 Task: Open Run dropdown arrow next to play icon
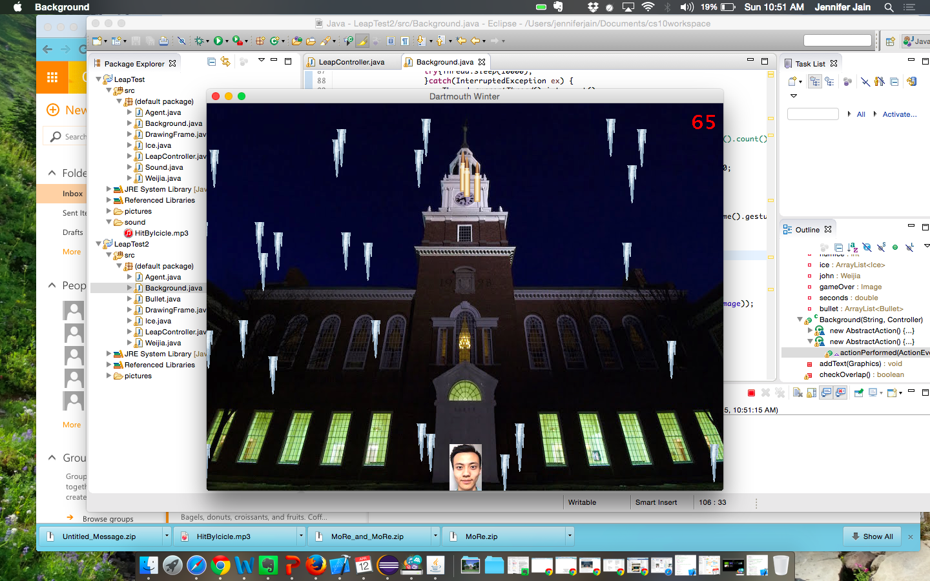click(227, 41)
